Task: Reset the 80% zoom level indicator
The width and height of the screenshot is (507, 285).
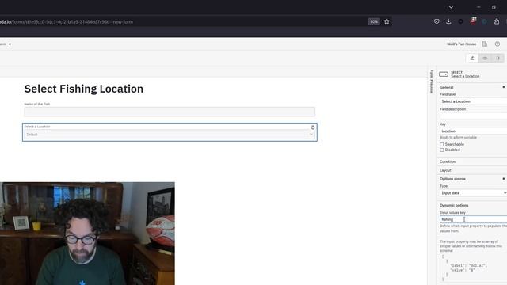Action: pos(374,21)
